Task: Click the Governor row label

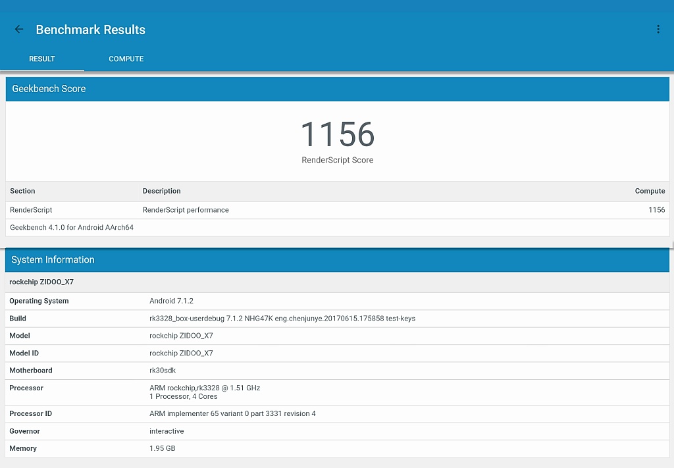Action: point(24,431)
